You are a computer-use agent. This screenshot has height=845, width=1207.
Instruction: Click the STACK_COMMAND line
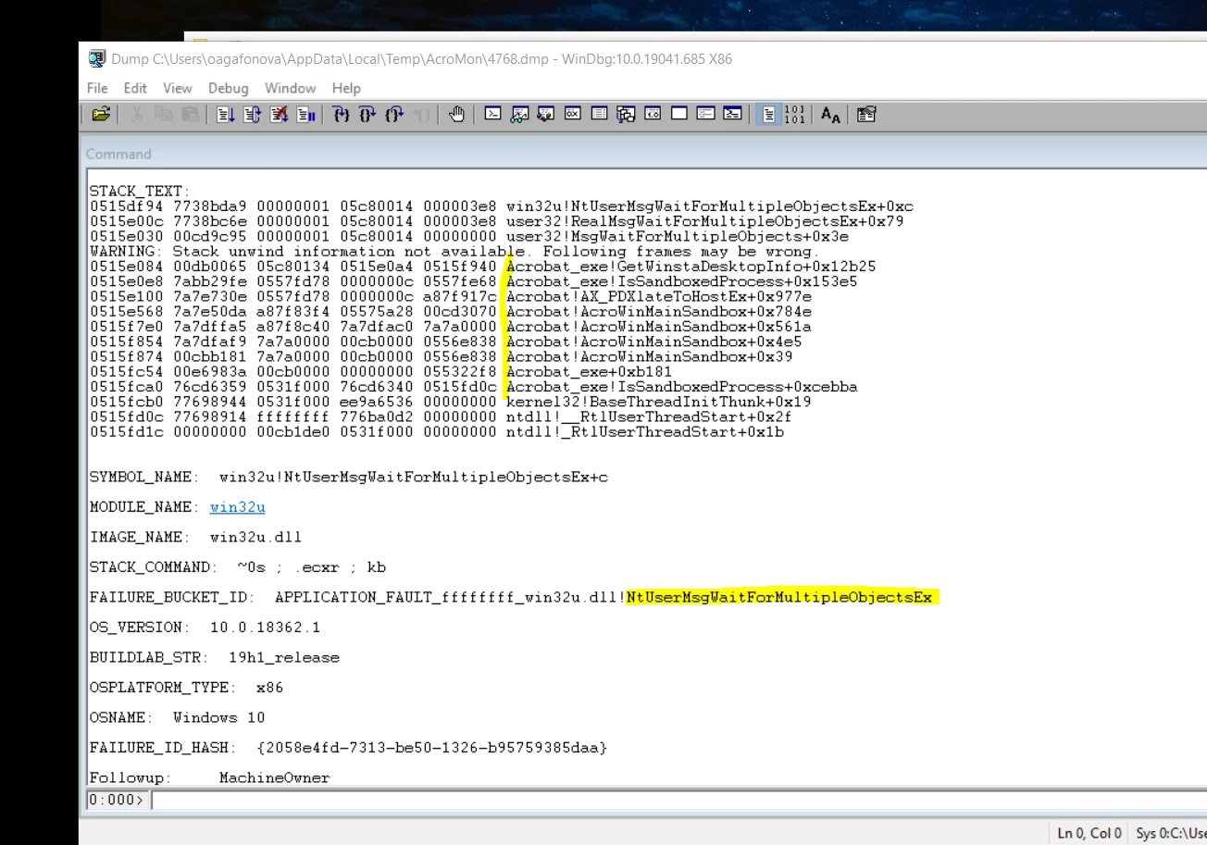[238, 566]
